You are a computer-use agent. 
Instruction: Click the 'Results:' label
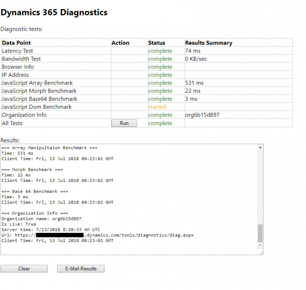coord(10,140)
